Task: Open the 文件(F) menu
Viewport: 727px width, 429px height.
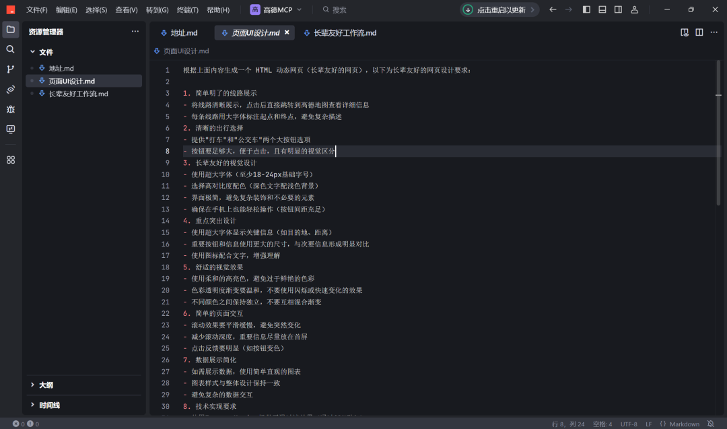Action: point(37,9)
